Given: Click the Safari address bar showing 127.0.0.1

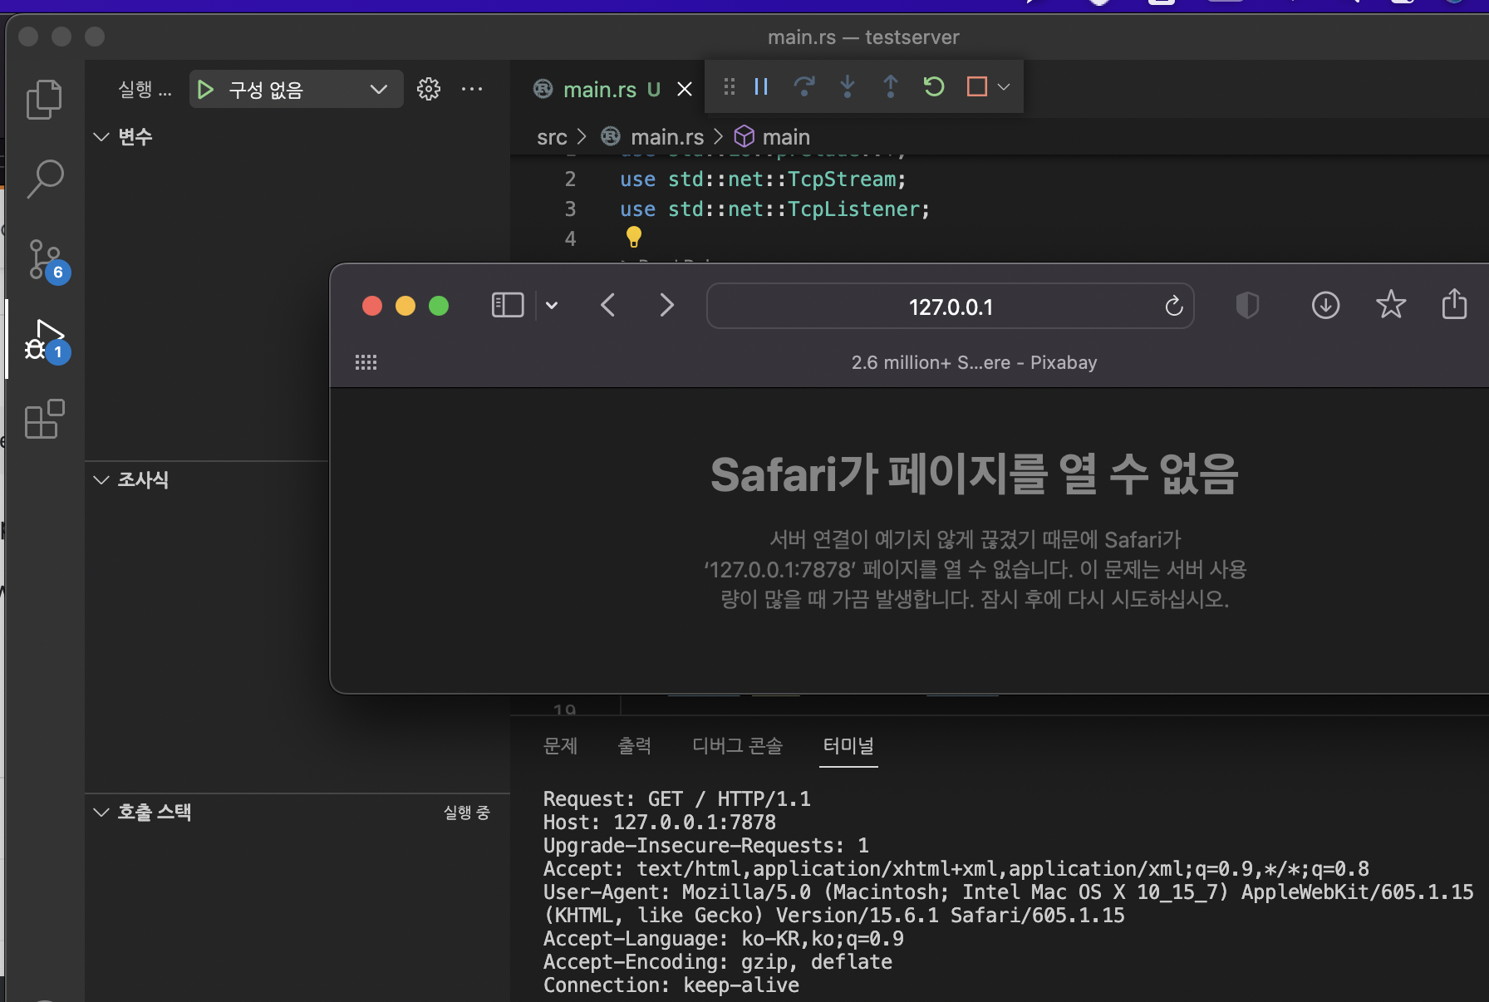Looking at the screenshot, I should (x=950, y=307).
